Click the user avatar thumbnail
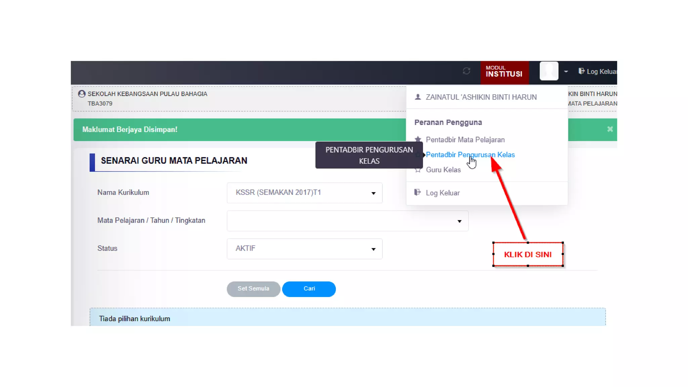The width and height of the screenshot is (688, 387). [x=549, y=71]
